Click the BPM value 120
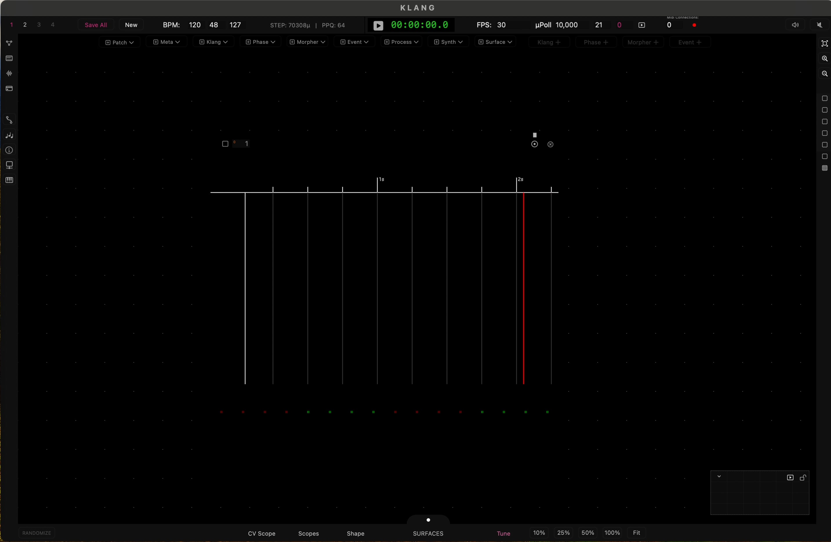This screenshot has height=542, width=831. [x=195, y=25]
